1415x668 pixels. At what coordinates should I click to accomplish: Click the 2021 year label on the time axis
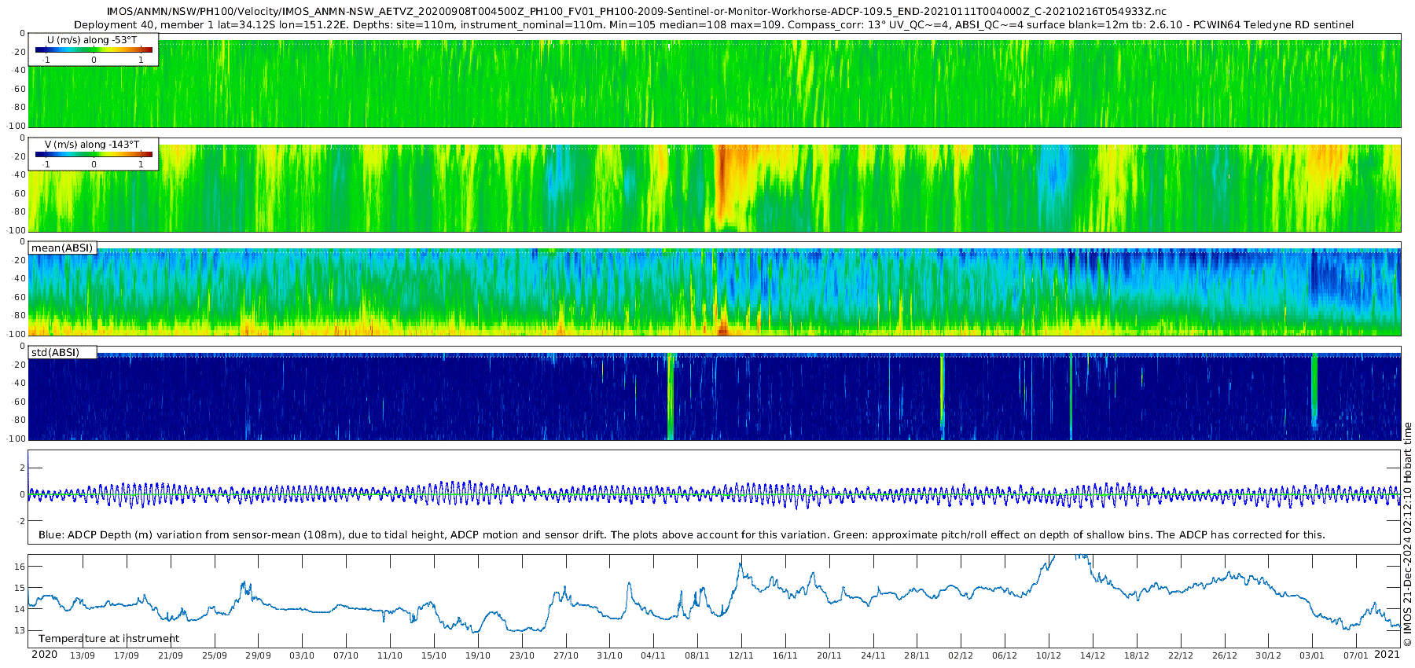click(x=1387, y=655)
